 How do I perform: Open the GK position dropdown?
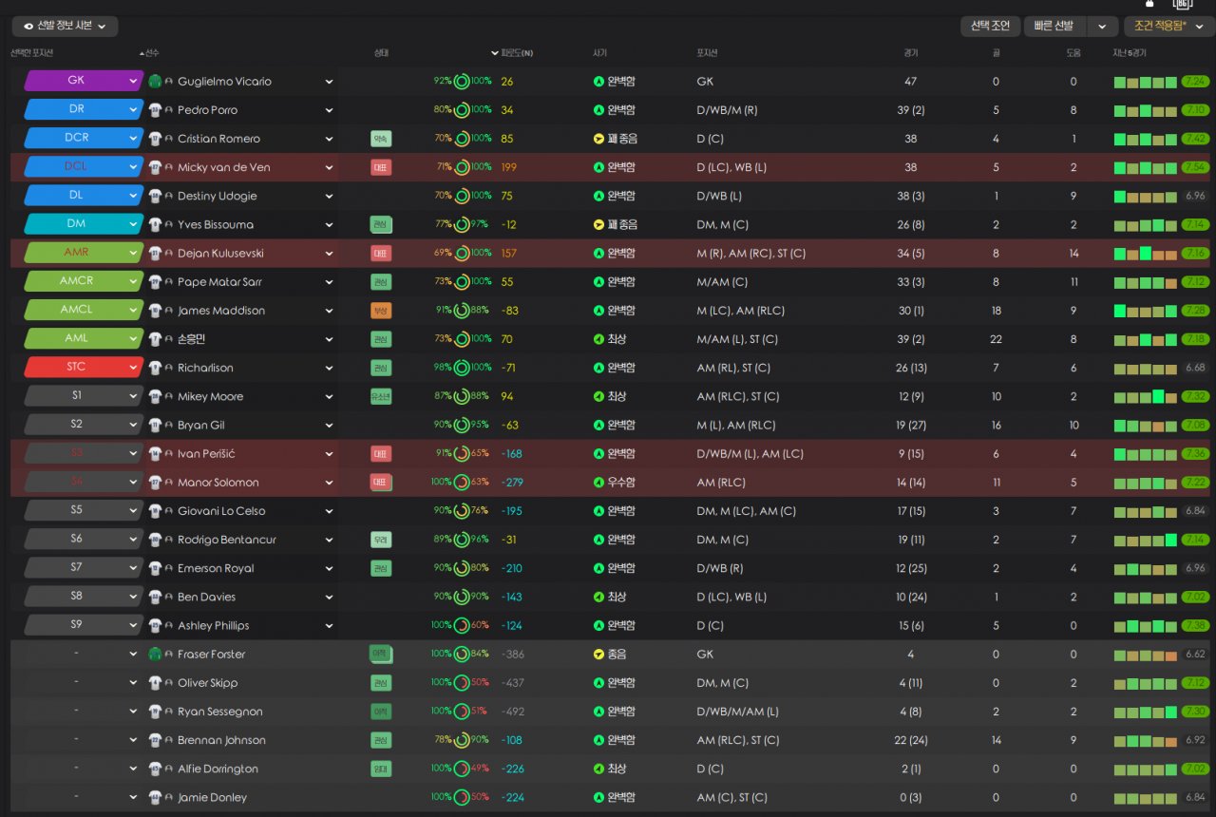[133, 82]
